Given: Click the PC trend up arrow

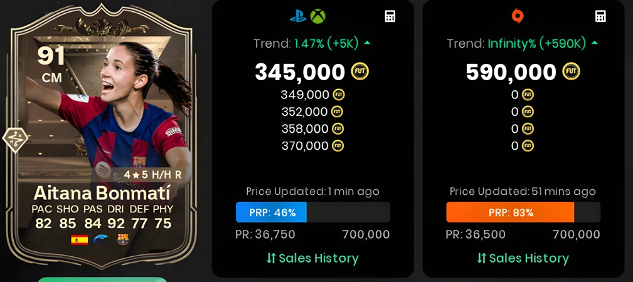Looking at the screenshot, I should coord(594,43).
